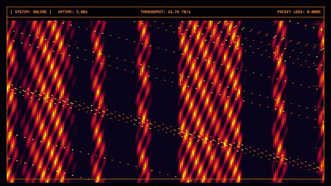
Task: Select the "PACKET LOSS: 0.000%" indicator
Action: (299, 12)
